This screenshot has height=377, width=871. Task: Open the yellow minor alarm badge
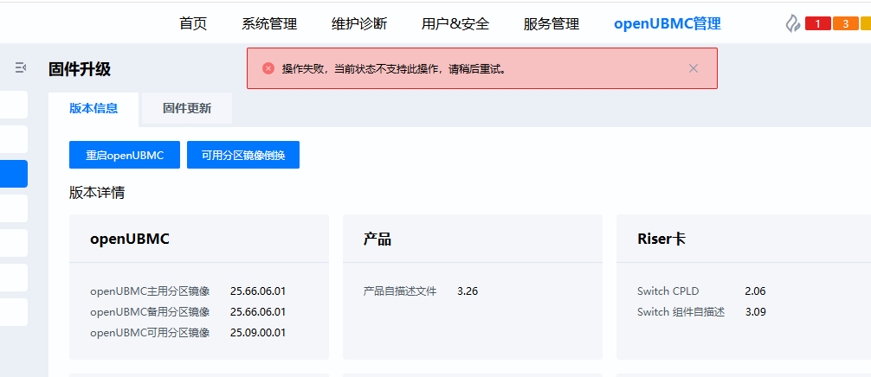point(866,23)
